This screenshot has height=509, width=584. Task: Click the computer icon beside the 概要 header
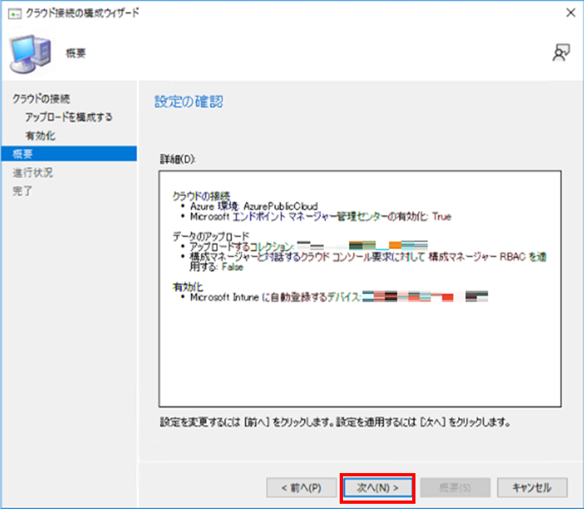click(x=29, y=55)
